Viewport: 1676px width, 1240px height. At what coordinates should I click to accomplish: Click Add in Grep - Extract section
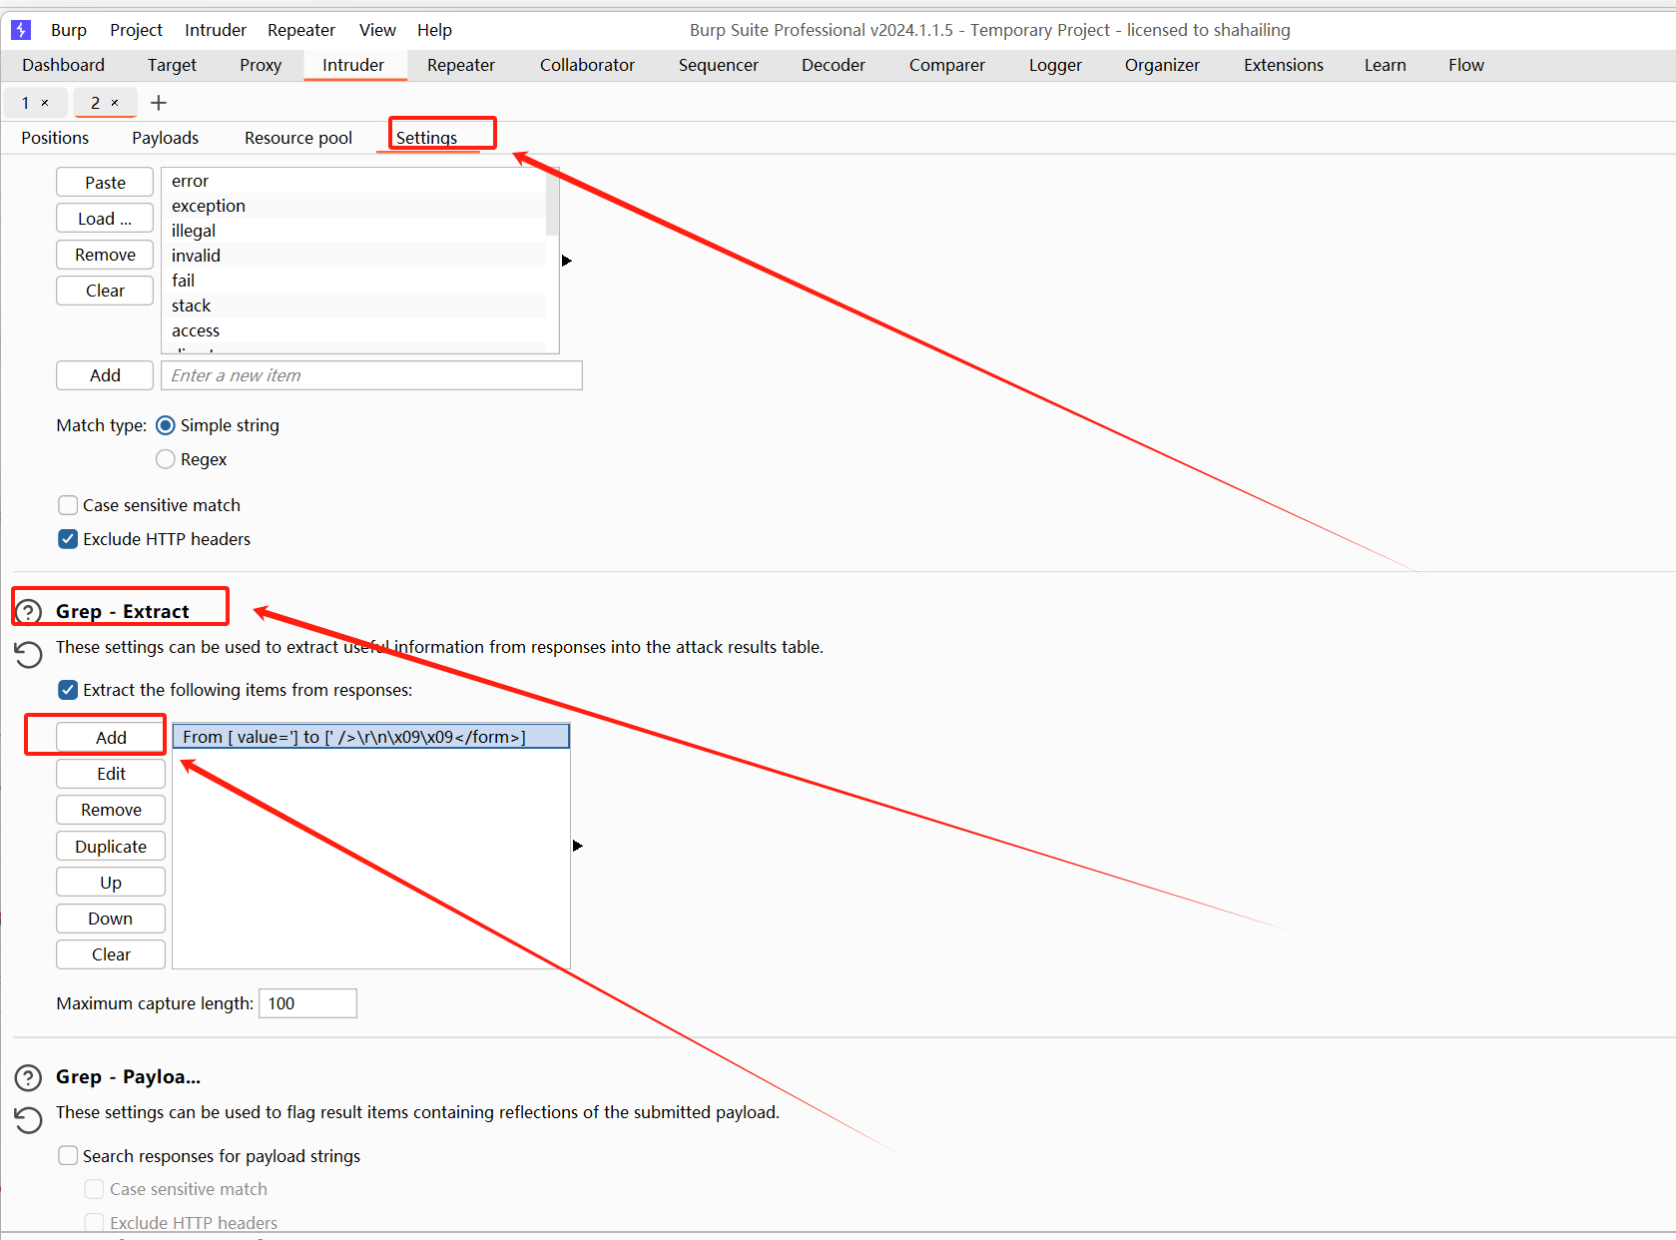tap(111, 737)
